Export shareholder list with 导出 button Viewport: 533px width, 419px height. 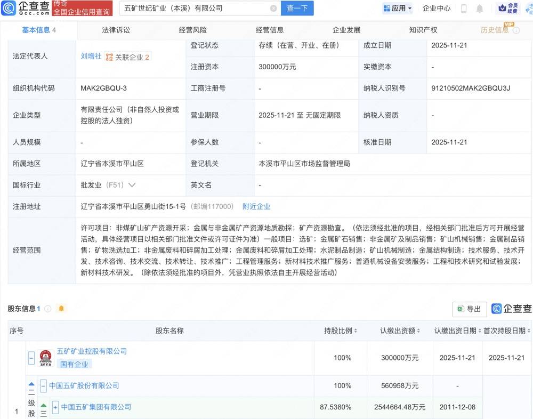click(x=469, y=309)
